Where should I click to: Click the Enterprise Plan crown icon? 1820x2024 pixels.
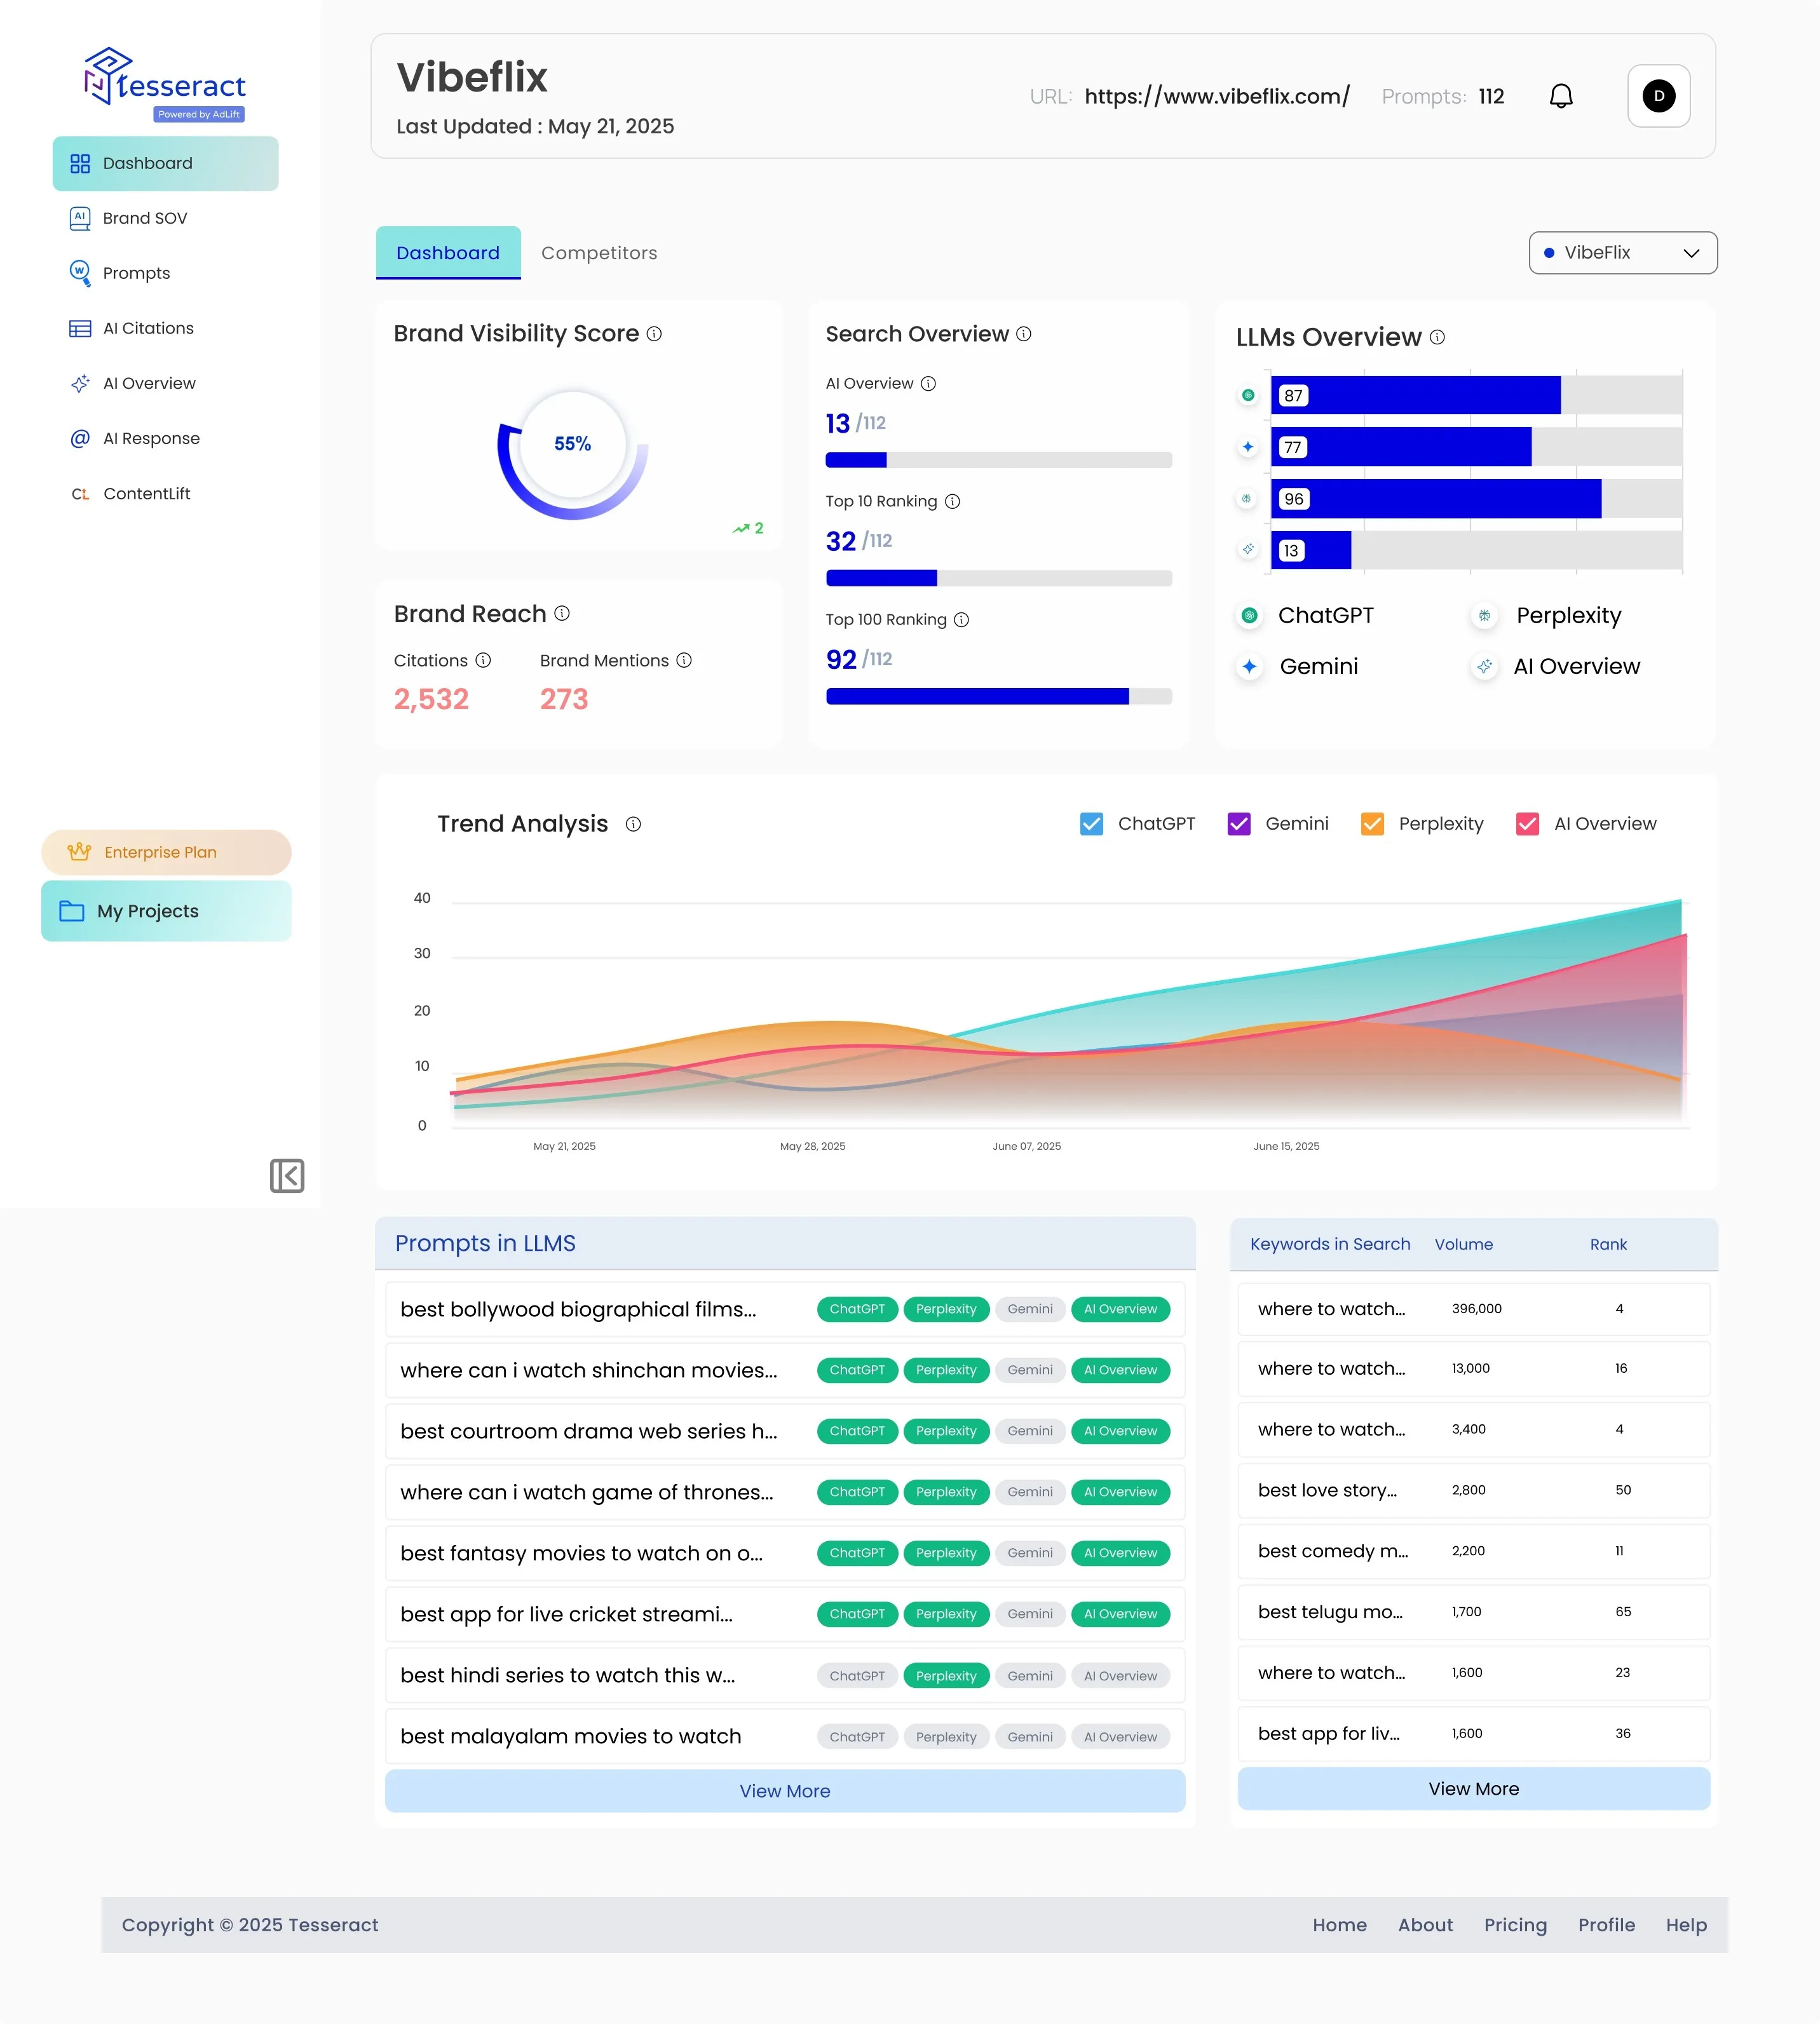[x=79, y=851]
